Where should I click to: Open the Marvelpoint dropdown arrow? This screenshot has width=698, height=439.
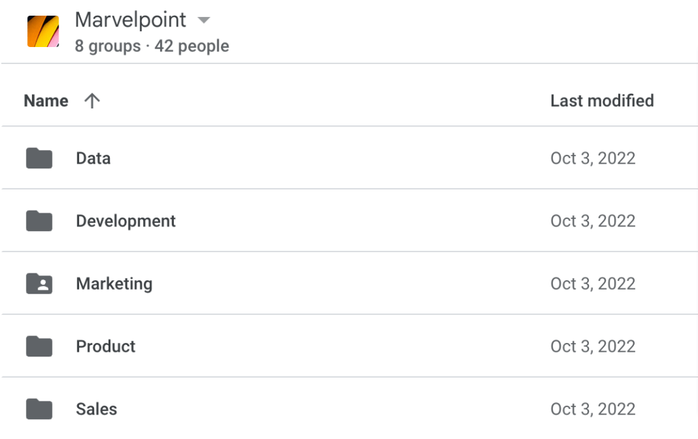tap(203, 20)
